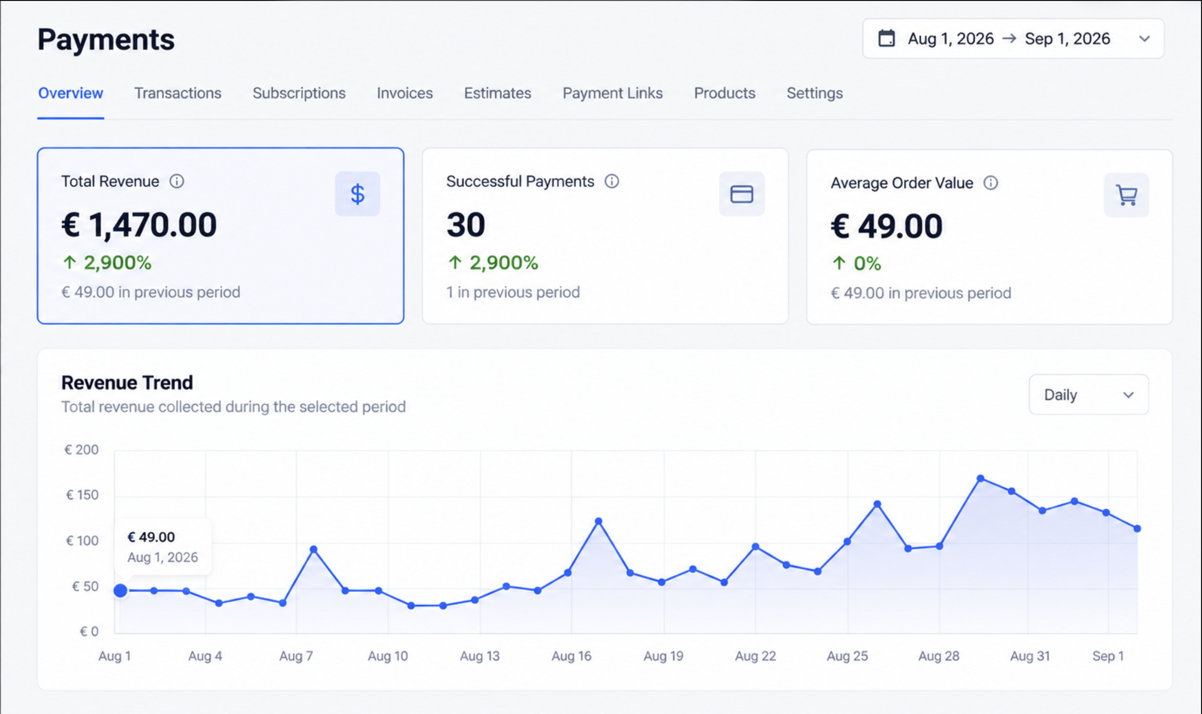Click the 0% change indicator
The image size is (1202, 714).
pyautogui.click(x=857, y=263)
